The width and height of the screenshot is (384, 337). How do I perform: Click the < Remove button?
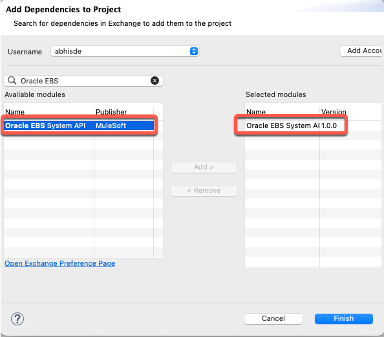(204, 190)
